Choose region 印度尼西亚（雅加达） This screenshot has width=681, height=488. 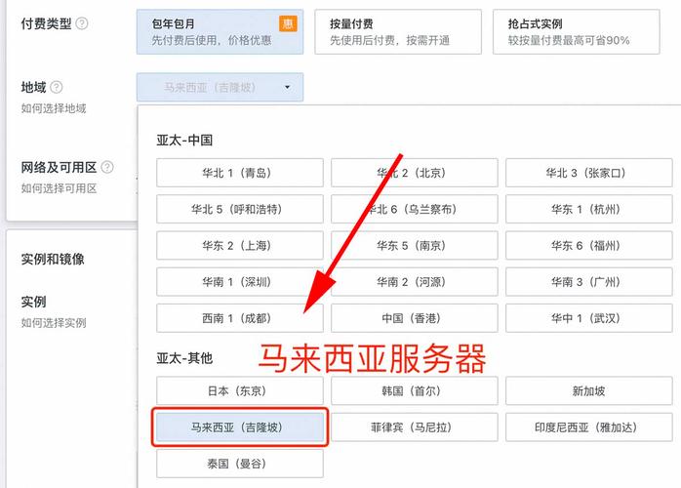click(x=589, y=427)
